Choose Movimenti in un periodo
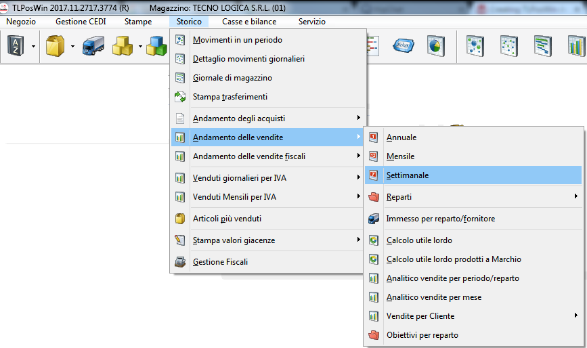The image size is (587, 348). coord(238,40)
